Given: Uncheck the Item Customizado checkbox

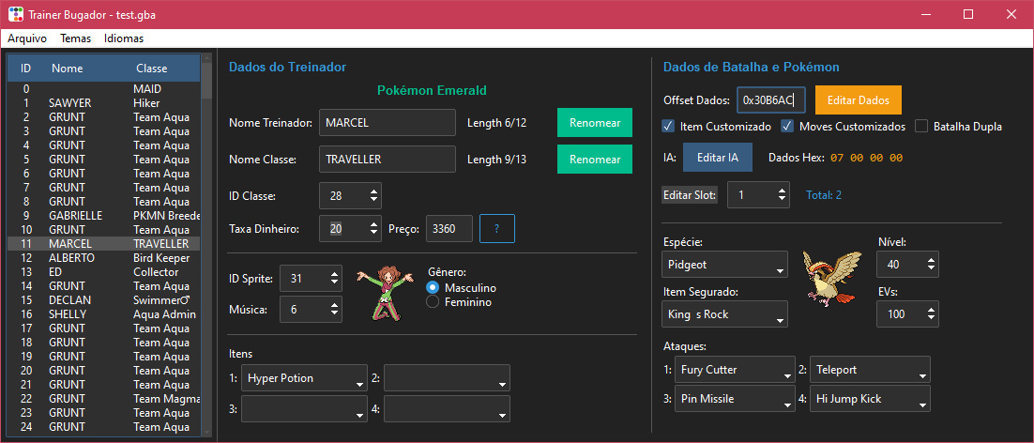Looking at the screenshot, I should point(668,127).
